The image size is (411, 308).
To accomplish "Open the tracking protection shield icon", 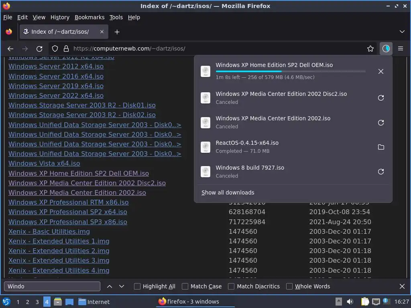I will point(55,49).
